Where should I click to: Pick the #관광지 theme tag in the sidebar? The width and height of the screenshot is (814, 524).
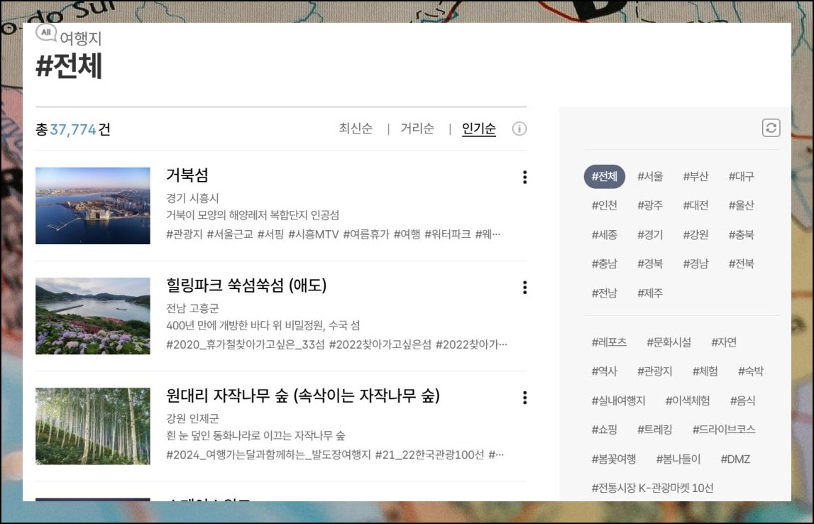click(654, 371)
